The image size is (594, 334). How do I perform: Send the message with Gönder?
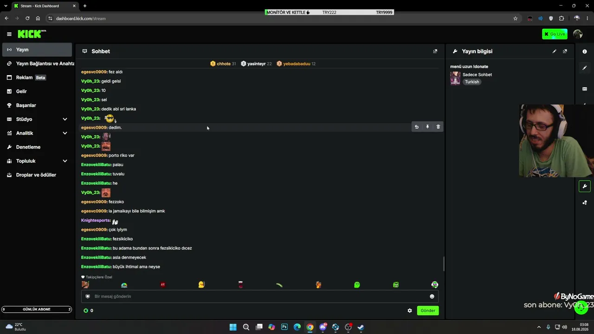click(x=428, y=311)
